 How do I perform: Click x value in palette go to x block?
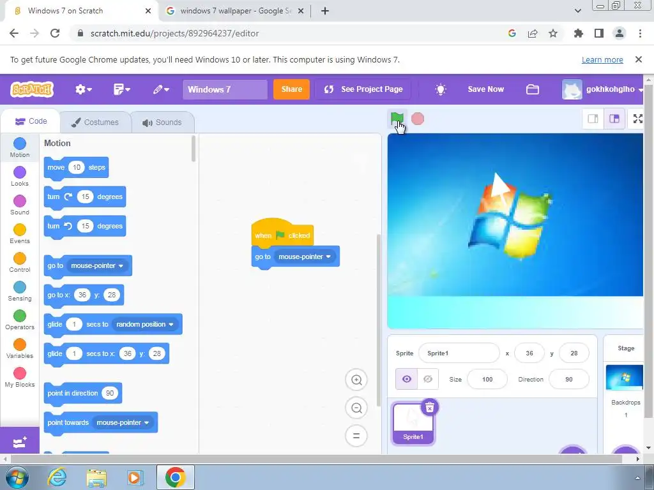82,295
